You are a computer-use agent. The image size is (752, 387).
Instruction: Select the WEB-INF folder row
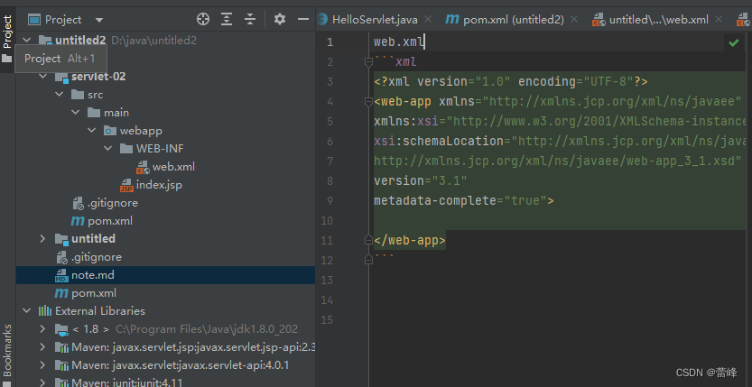coord(165,149)
